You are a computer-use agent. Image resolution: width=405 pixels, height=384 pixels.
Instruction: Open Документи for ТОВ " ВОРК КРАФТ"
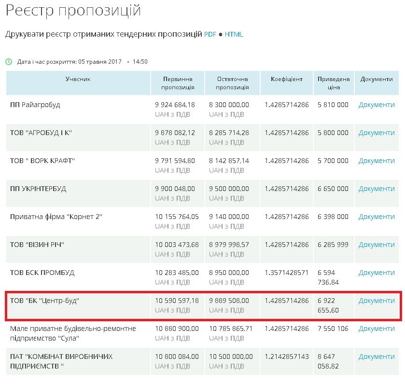tap(377, 160)
